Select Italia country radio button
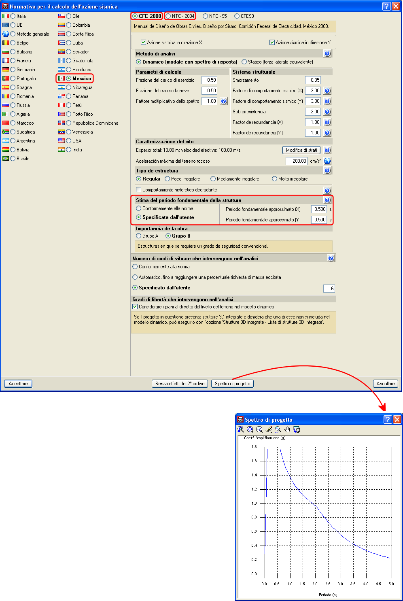The width and height of the screenshot is (403, 601). click(x=13, y=16)
